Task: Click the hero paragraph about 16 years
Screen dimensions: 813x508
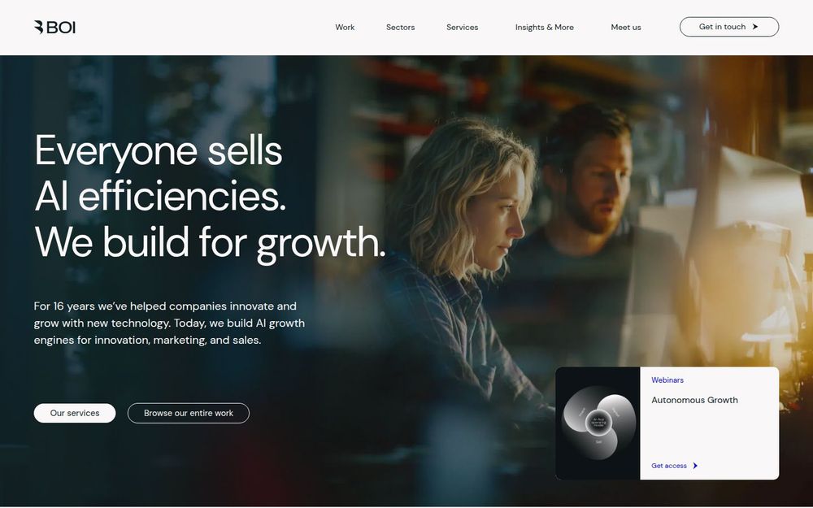Action: [x=169, y=323]
